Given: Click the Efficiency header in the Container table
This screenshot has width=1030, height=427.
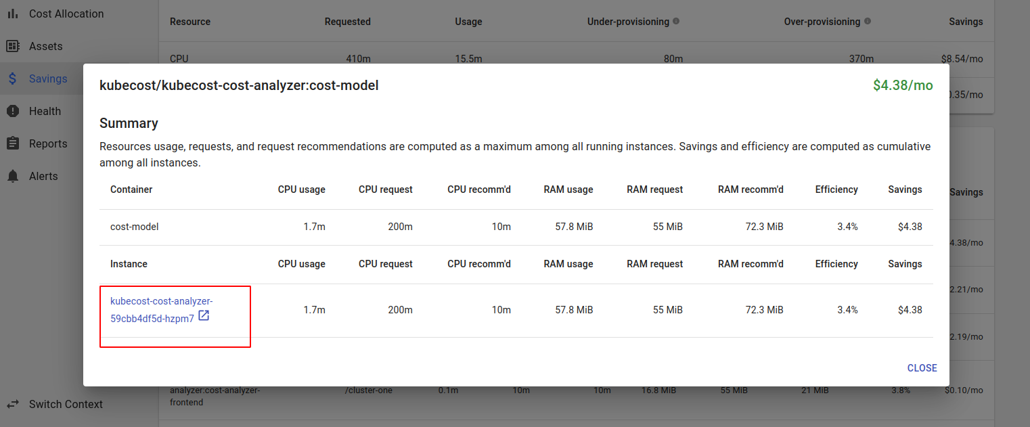Looking at the screenshot, I should [836, 189].
